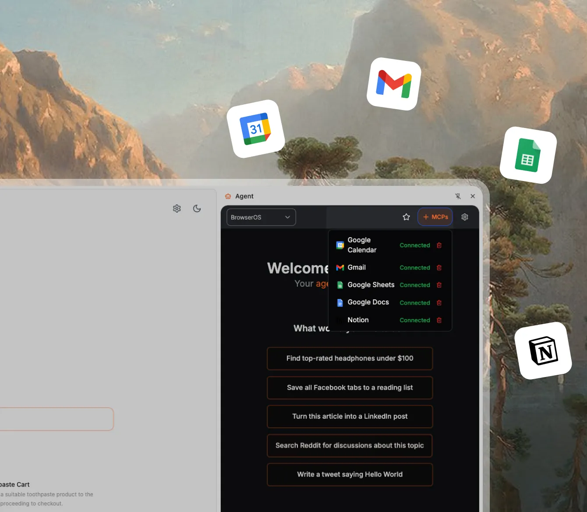This screenshot has height=512, width=587.
Task: Toggle the pin in the Agent title bar
Action: [458, 196]
